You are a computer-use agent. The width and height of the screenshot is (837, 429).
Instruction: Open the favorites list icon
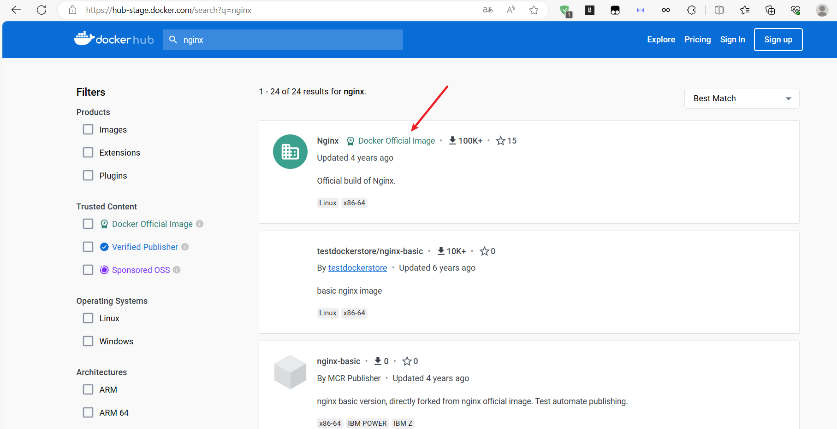(x=744, y=10)
